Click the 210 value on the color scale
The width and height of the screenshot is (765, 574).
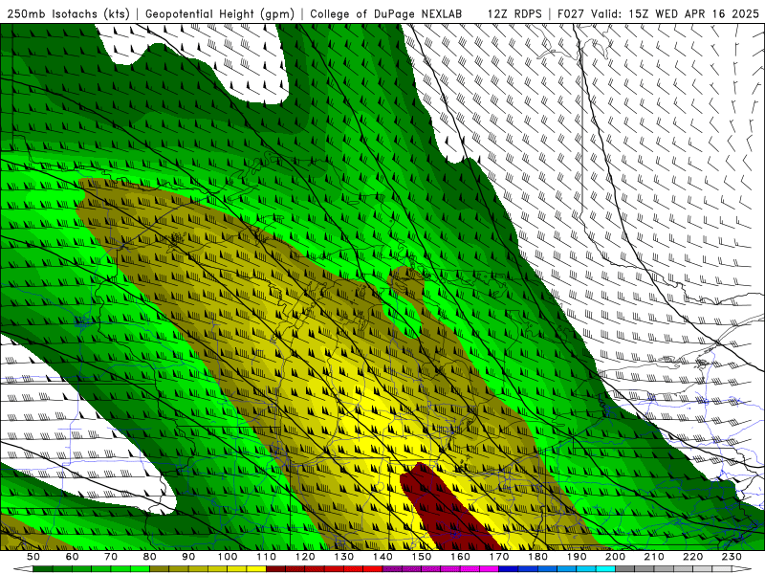(654, 557)
